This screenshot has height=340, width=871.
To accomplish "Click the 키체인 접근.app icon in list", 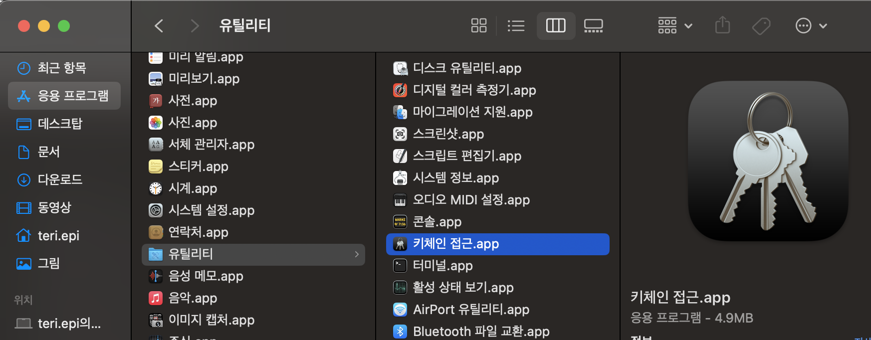I will pyautogui.click(x=400, y=244).
